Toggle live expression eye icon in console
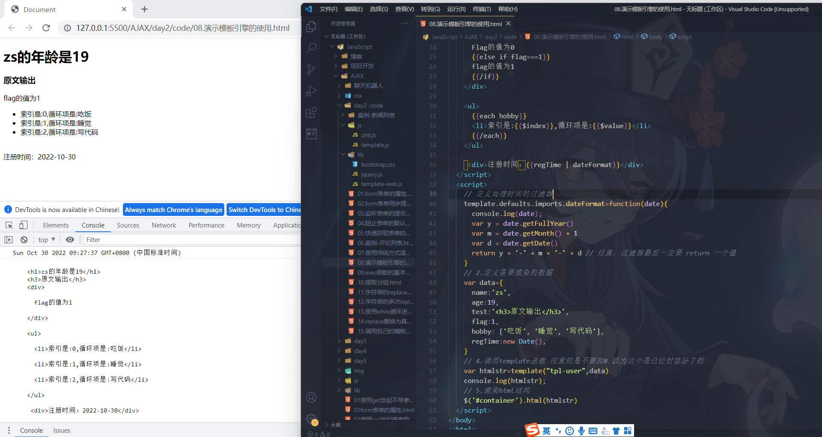The height and width of the screenshot is (437, 822). (x=70, y=239)
